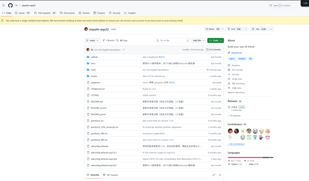
Task: Open the Discussions tab
Action: tap(67, 13)
